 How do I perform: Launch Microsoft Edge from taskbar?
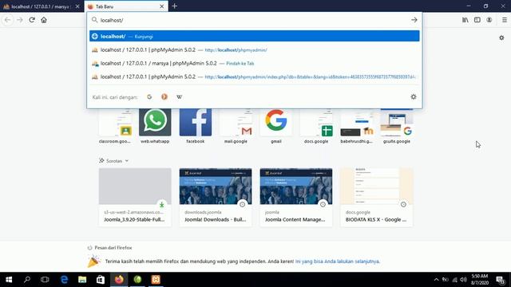64,280
